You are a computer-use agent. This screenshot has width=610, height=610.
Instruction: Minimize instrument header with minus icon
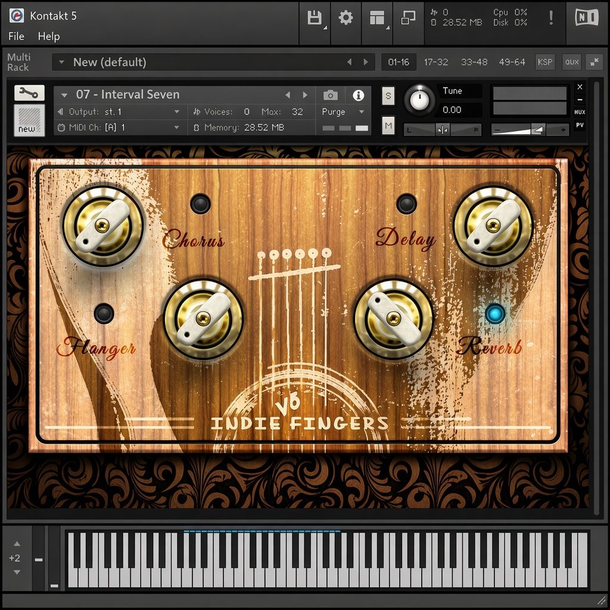[580, 100]
